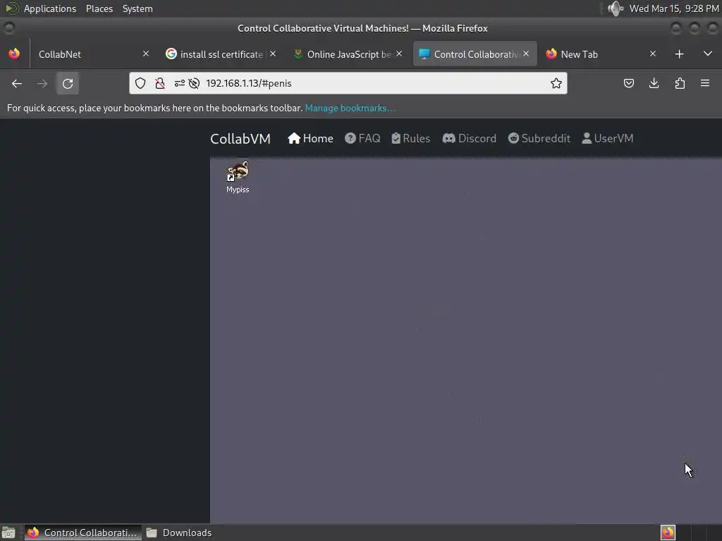
Task: Click the volume speaker icon in top panel
Action: click(x=615, y=8)
